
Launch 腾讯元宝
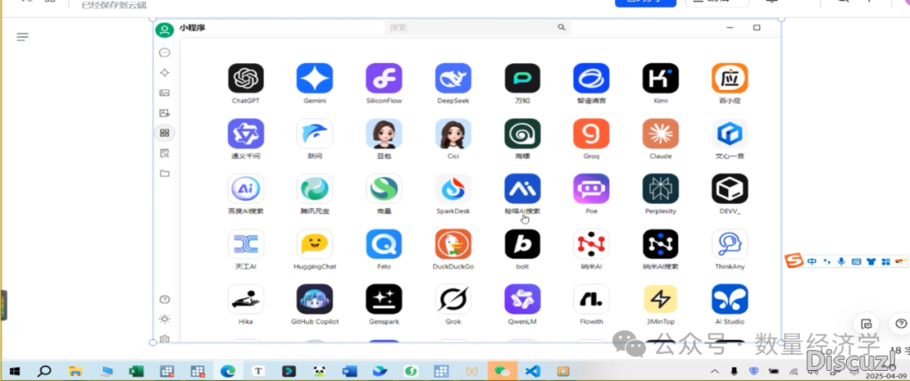(x=314, y=189)
